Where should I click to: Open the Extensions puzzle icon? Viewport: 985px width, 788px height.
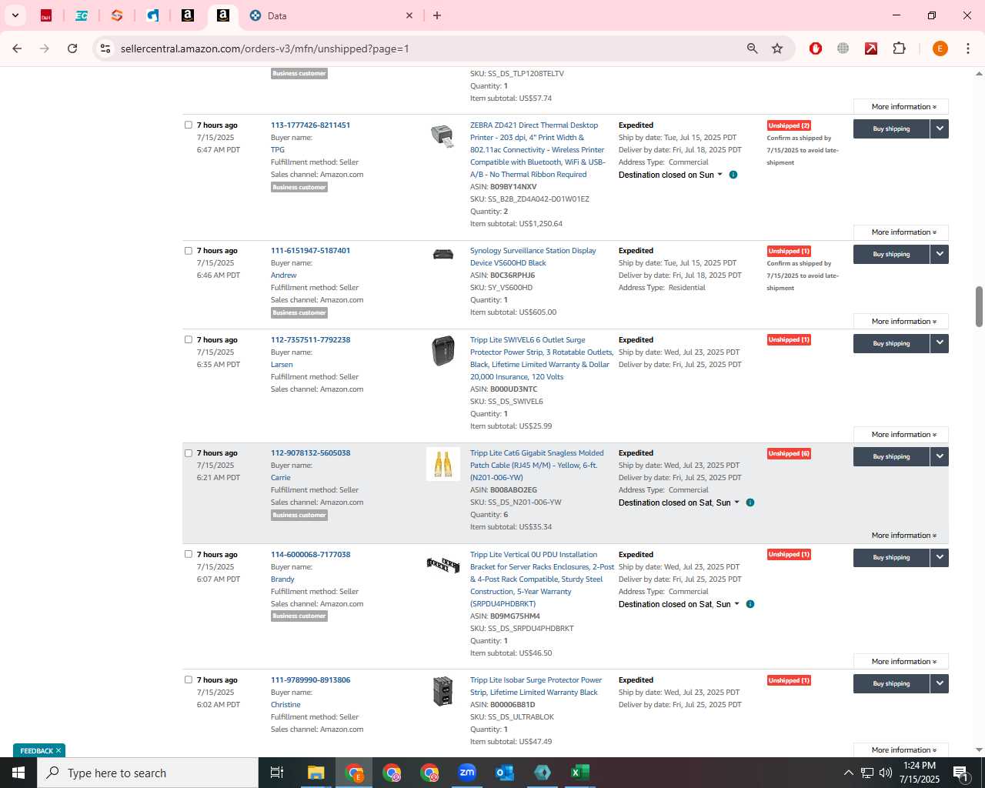pyautogui.click(x=899, y=48)
